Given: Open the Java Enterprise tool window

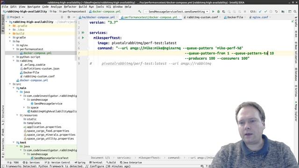Looking at the screenshot, I should click(131, 162).
